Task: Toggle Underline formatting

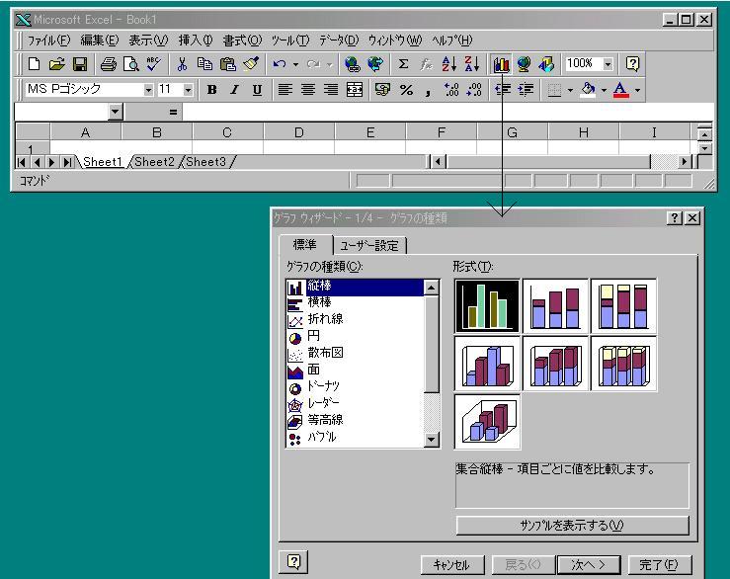Action: click(x=257, y=90)
